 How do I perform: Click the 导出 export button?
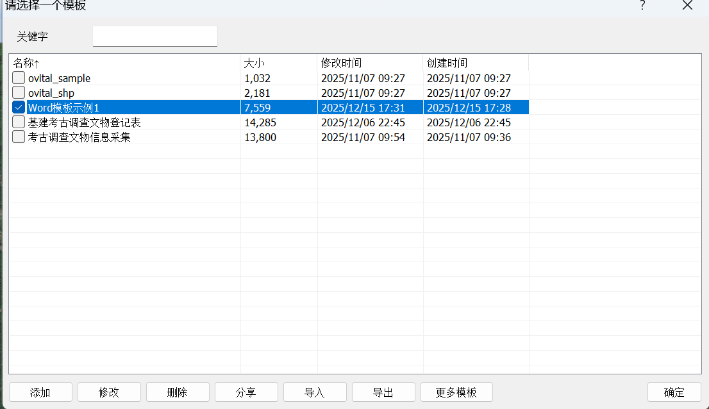[x=383, y=392]
